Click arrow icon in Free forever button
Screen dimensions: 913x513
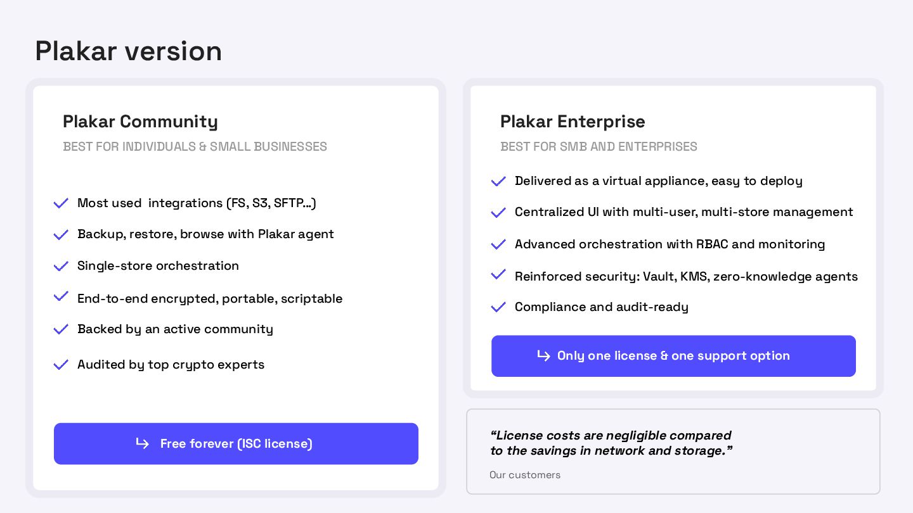(x=143, y=443)
